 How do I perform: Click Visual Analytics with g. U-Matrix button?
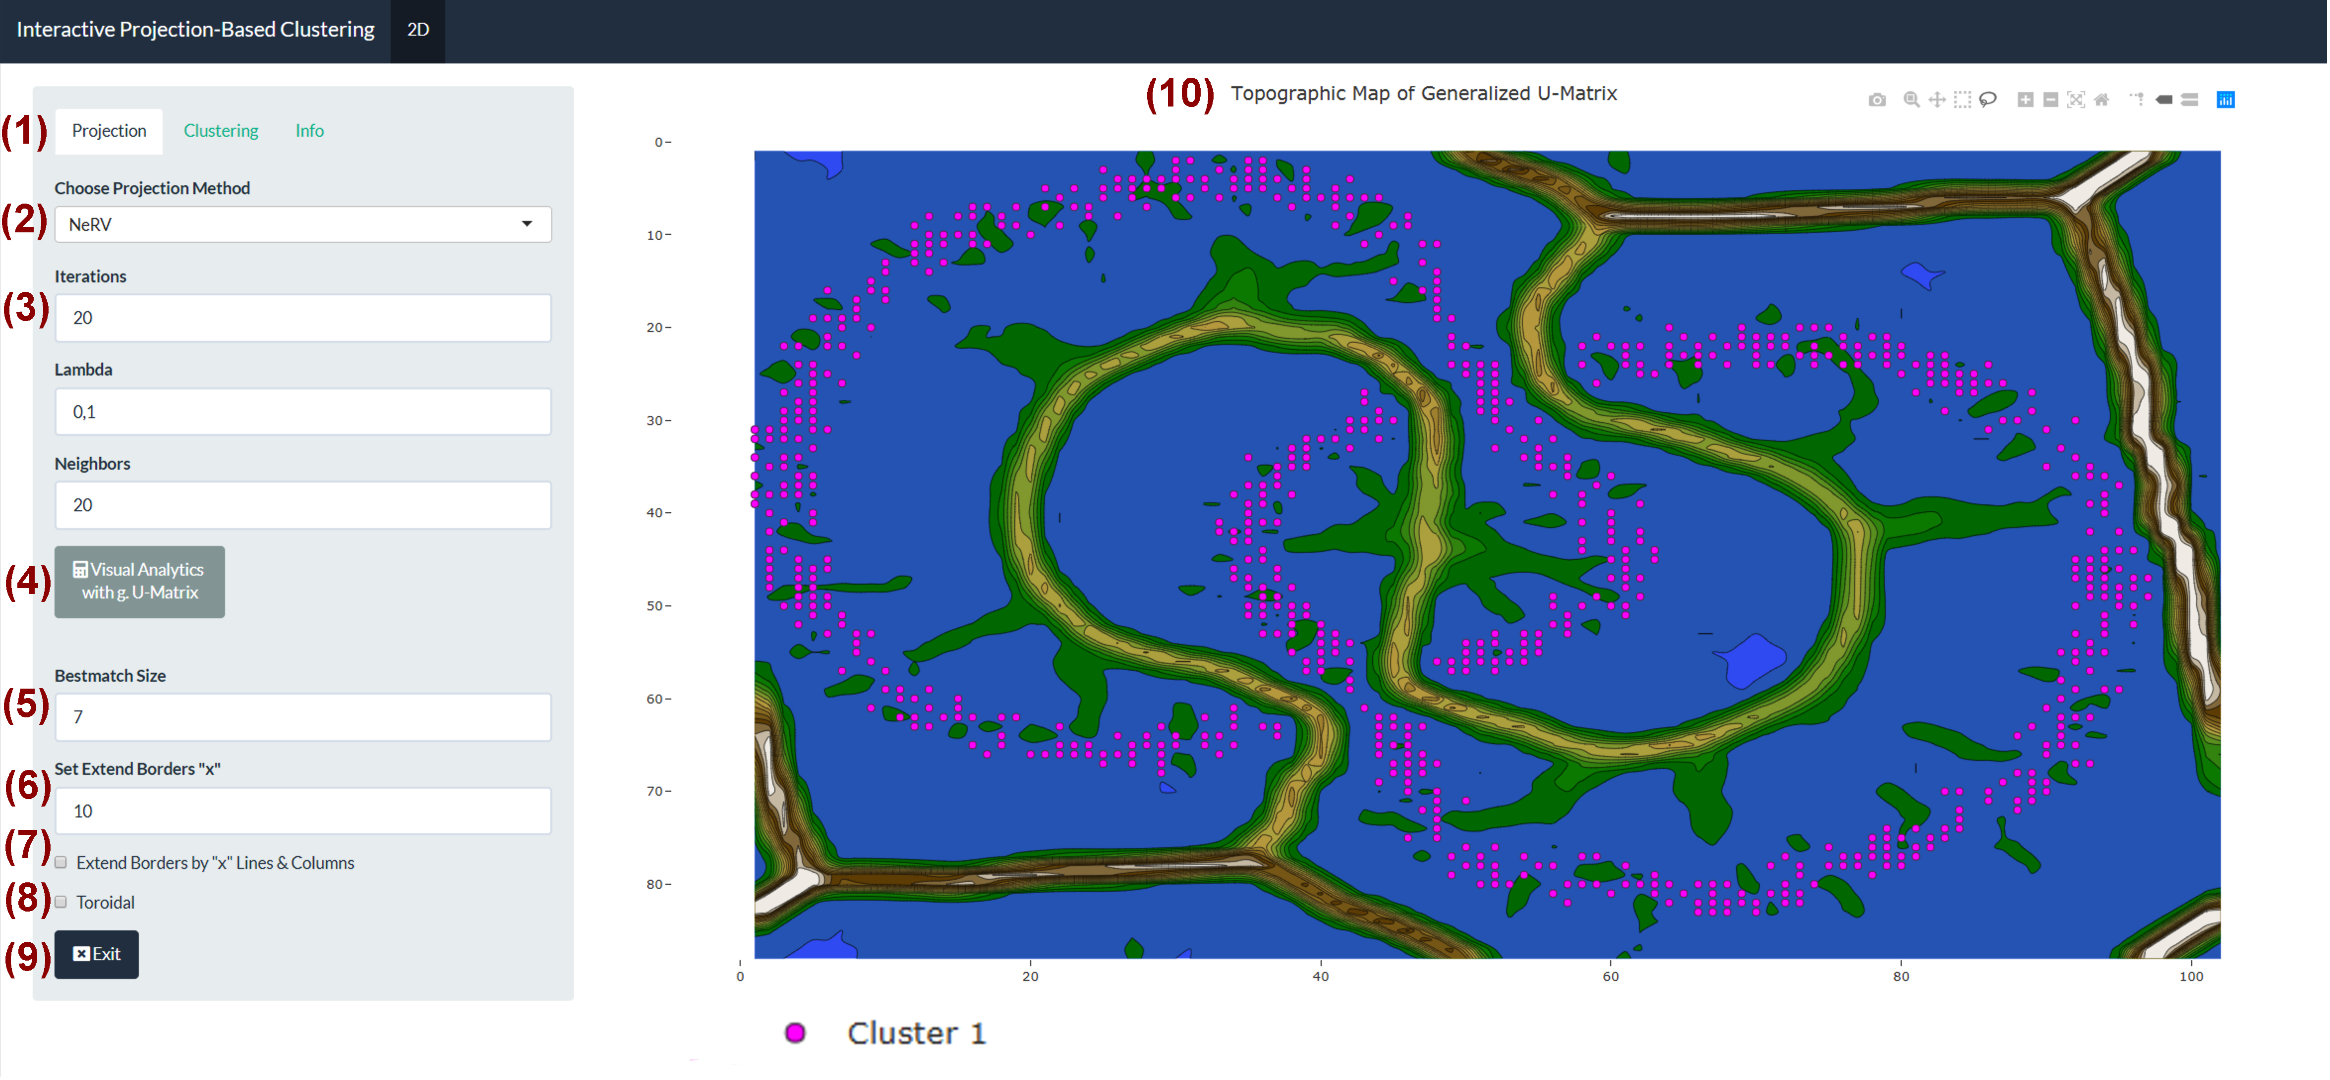pyautogui.click(x=139, y=582)
